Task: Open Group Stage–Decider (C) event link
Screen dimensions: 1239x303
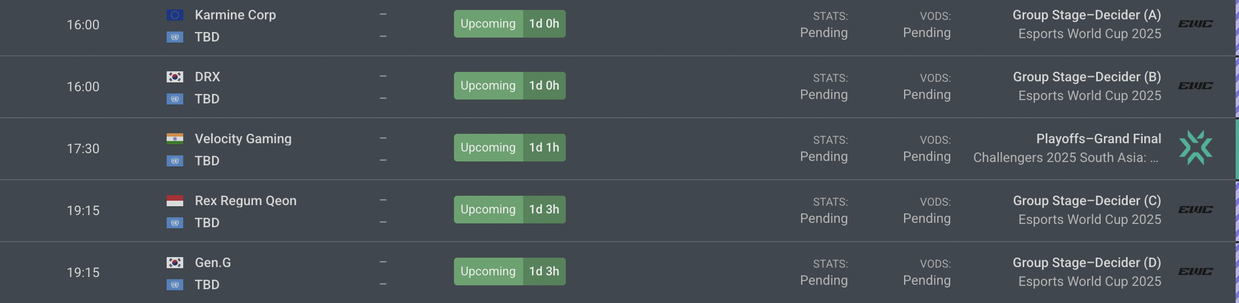Action: (1087, 201)
